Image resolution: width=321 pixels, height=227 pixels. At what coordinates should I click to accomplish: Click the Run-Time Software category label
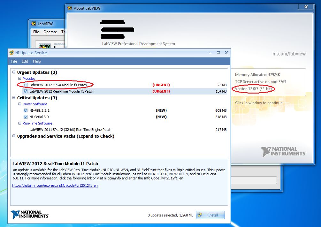(x=37, y=123)
